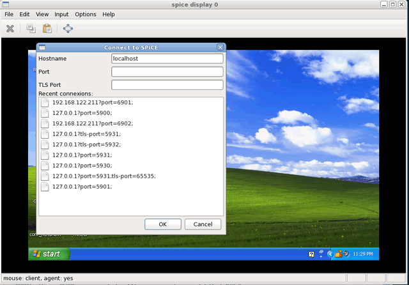The width and height of the screenshot is (409, 285).
Task: Click the disconnect X toolbar icon
Action: pos(10,28)
